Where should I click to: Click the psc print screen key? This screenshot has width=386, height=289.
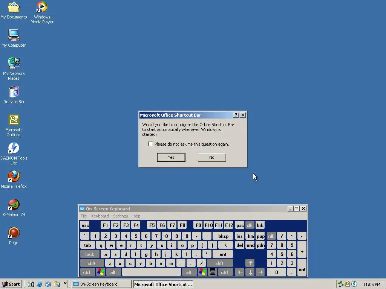(240, 225)
